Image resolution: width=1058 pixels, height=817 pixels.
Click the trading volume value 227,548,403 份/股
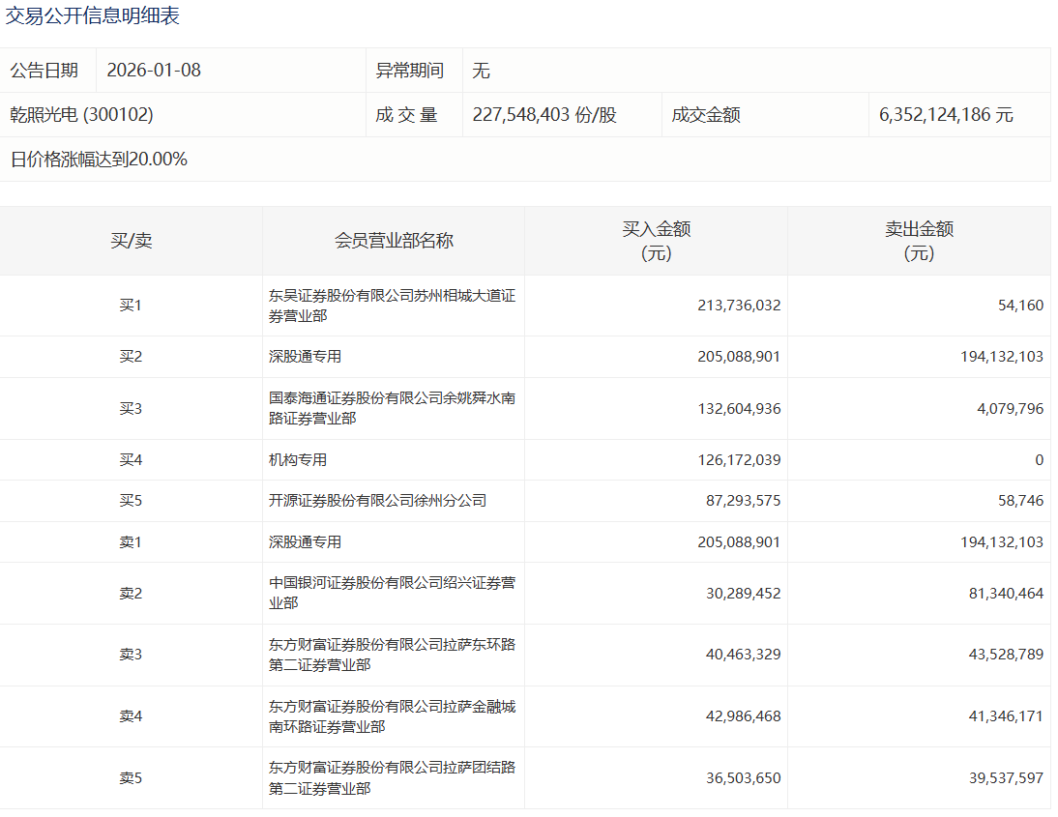coord(544,115)
